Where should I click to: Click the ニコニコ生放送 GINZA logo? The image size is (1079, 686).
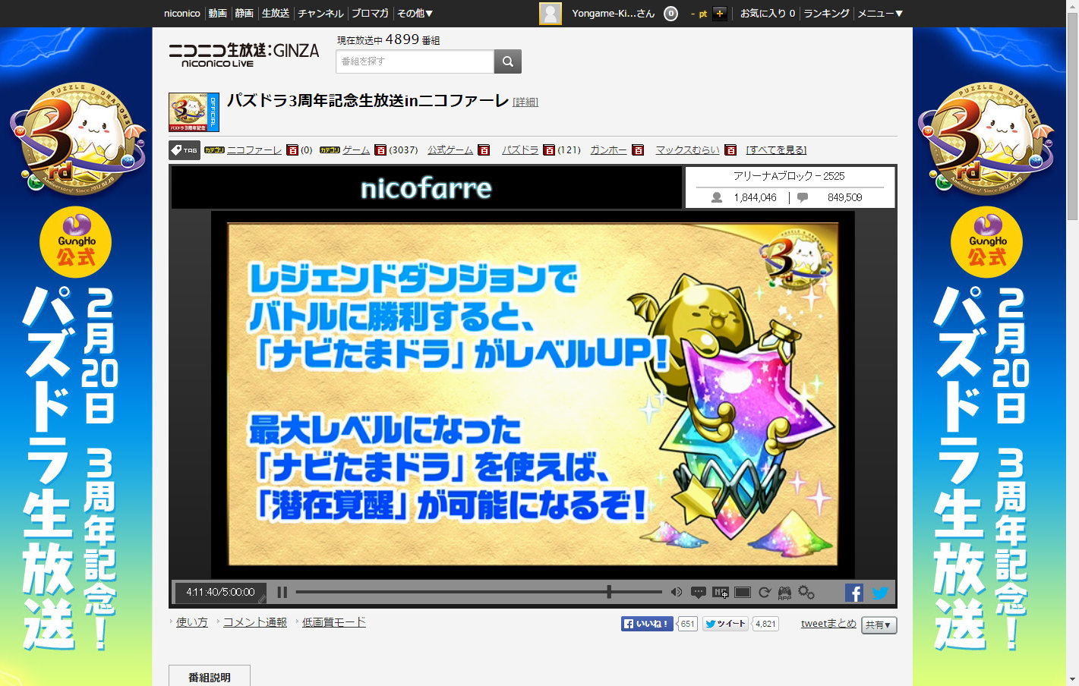coord(244,55)
